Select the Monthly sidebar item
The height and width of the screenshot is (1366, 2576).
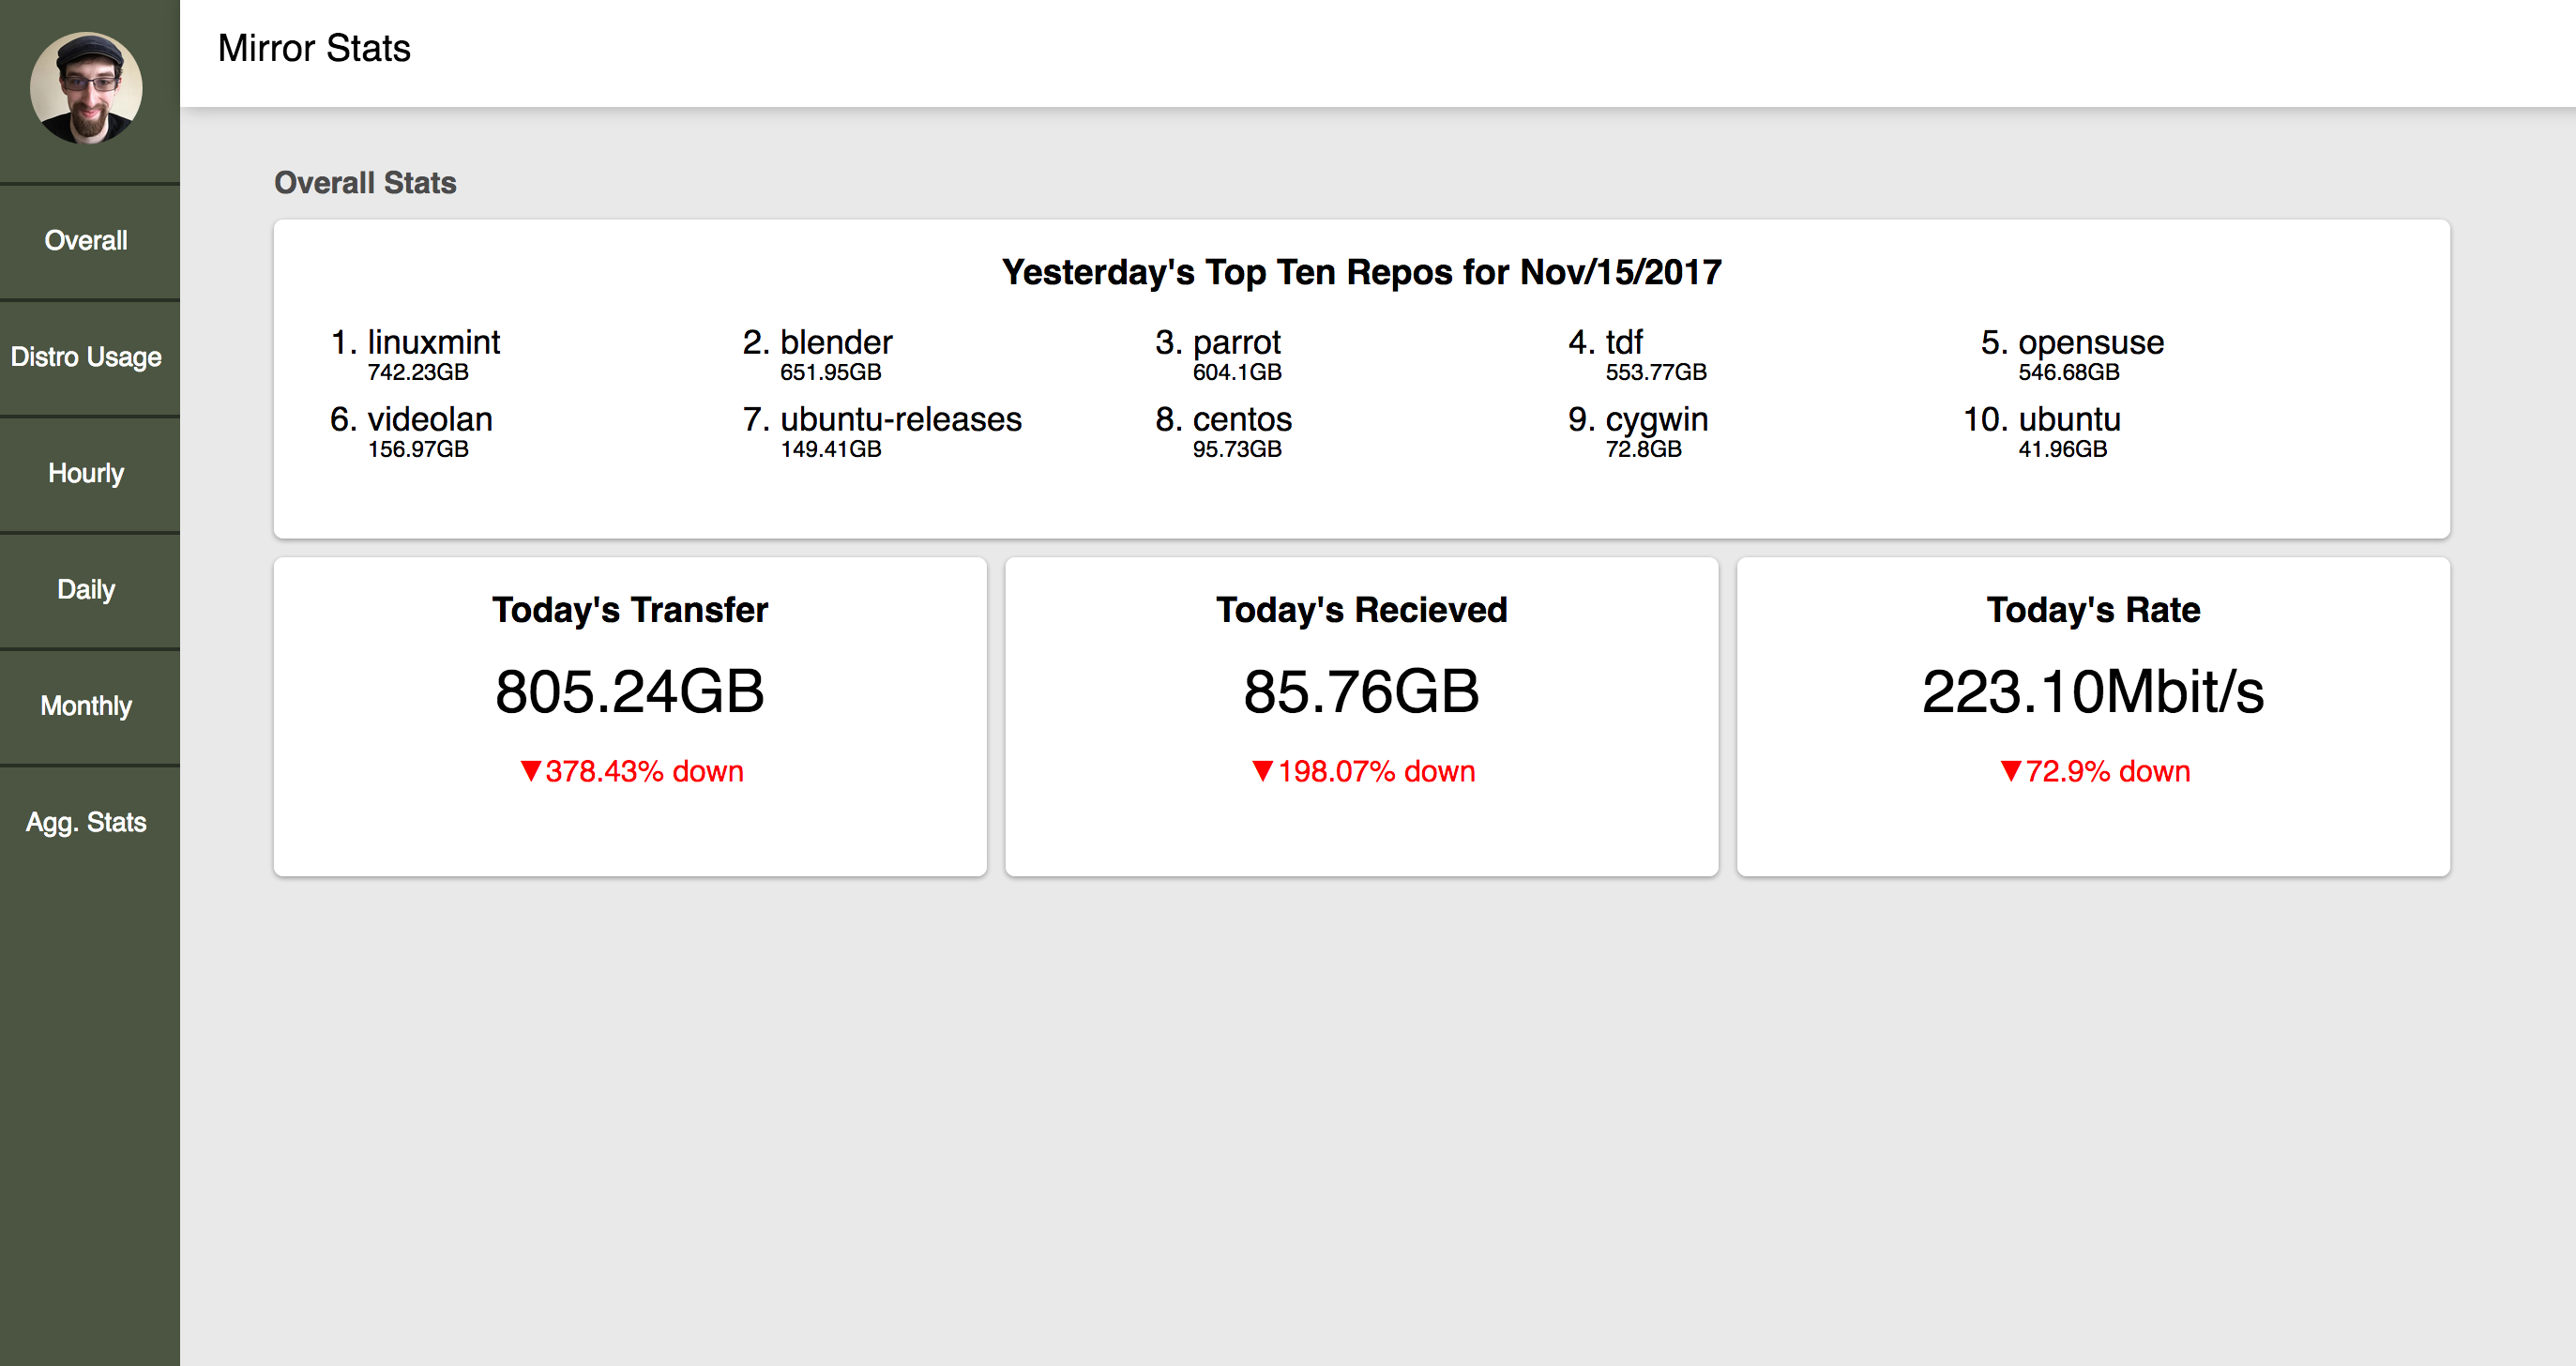click(x=86, y=706)
